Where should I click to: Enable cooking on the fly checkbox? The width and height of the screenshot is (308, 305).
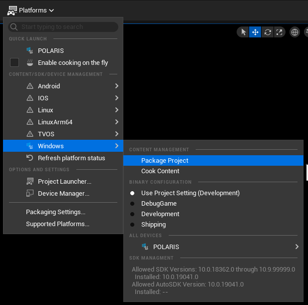pyautogui.click(x=14, y=63)
